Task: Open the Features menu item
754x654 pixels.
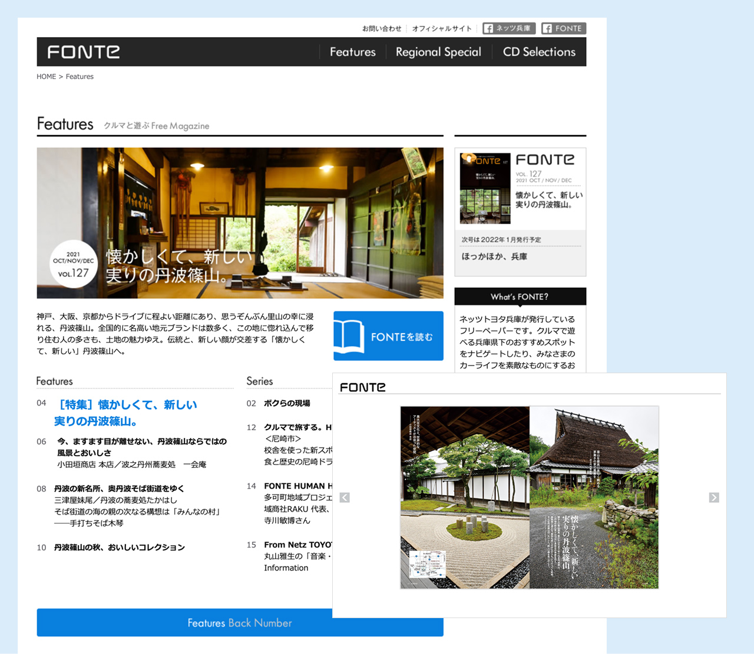Action: coord(352,52)
